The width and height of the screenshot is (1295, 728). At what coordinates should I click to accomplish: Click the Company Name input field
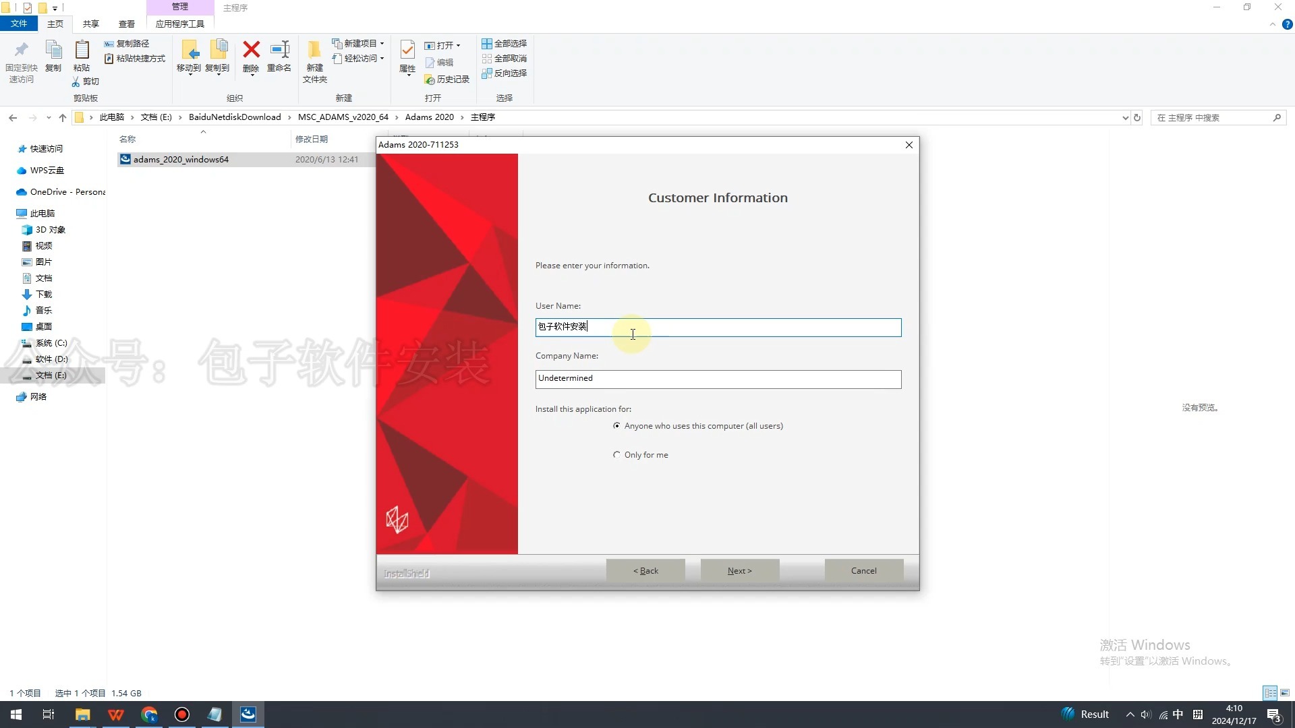point(718,380)
